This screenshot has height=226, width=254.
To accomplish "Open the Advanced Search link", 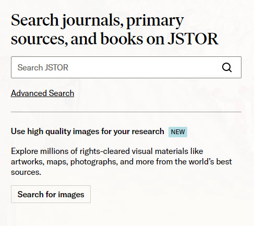I will pos(42,93).
